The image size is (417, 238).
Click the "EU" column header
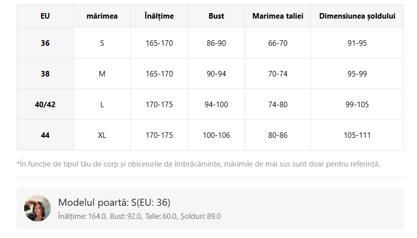point(45,16)
